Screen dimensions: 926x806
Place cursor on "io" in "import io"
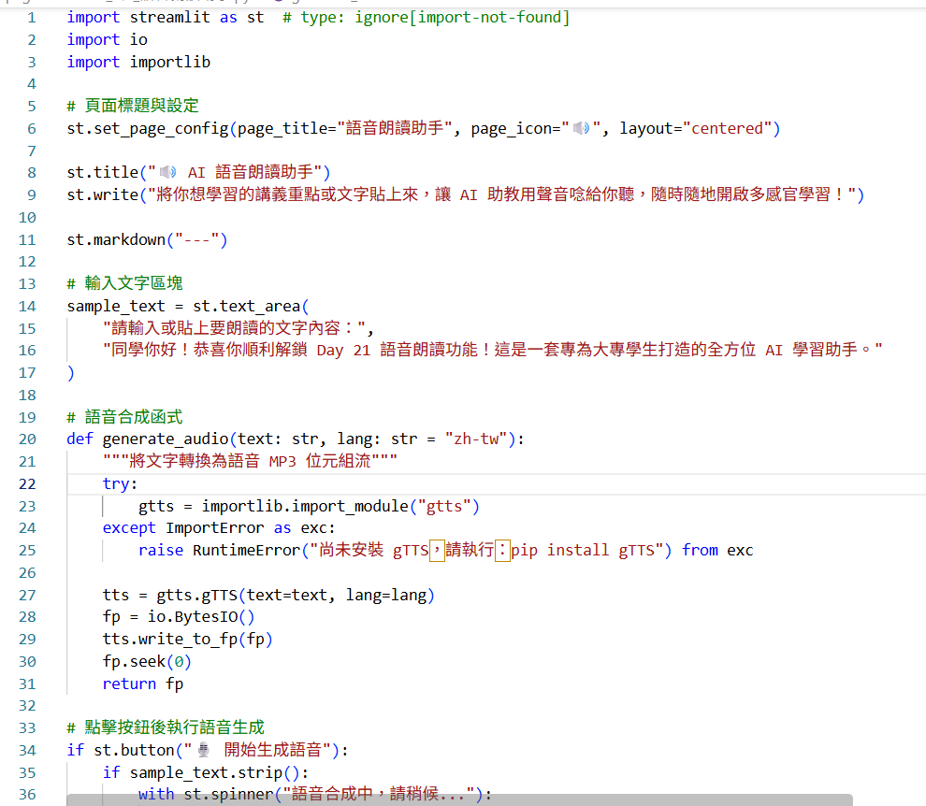click(138, 39)
